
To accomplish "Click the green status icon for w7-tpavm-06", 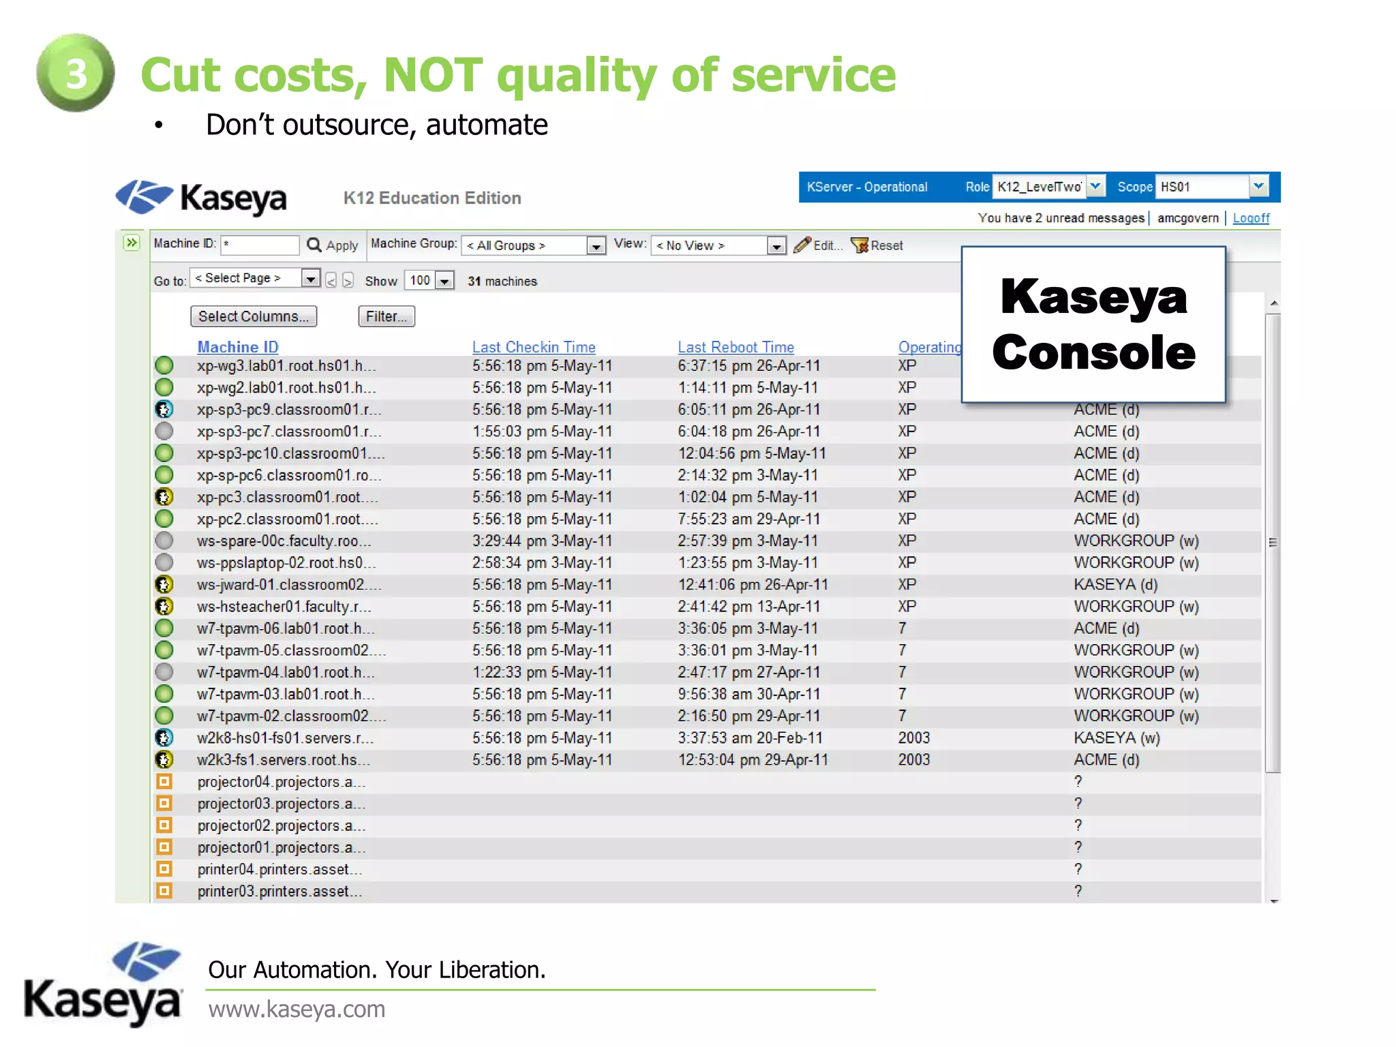I will click(164, 628).
